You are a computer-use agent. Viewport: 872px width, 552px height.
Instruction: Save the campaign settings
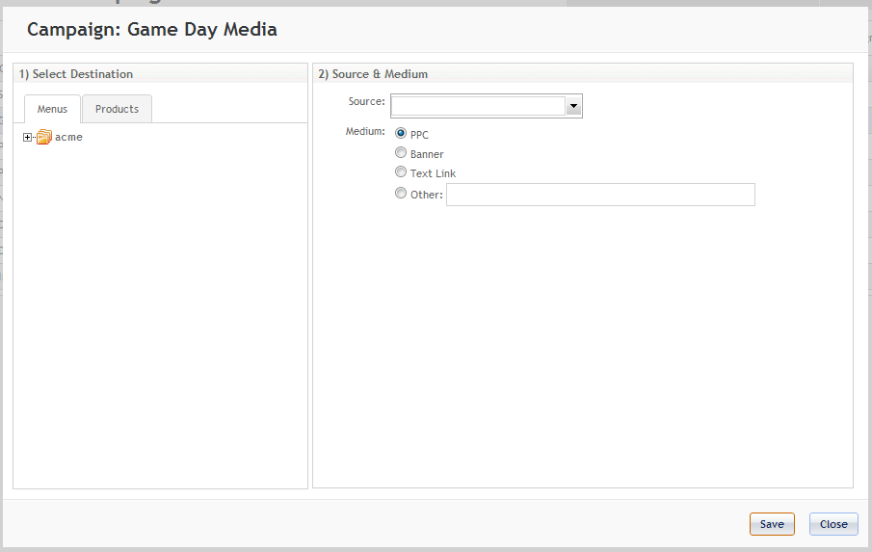(x=772, y=524)
